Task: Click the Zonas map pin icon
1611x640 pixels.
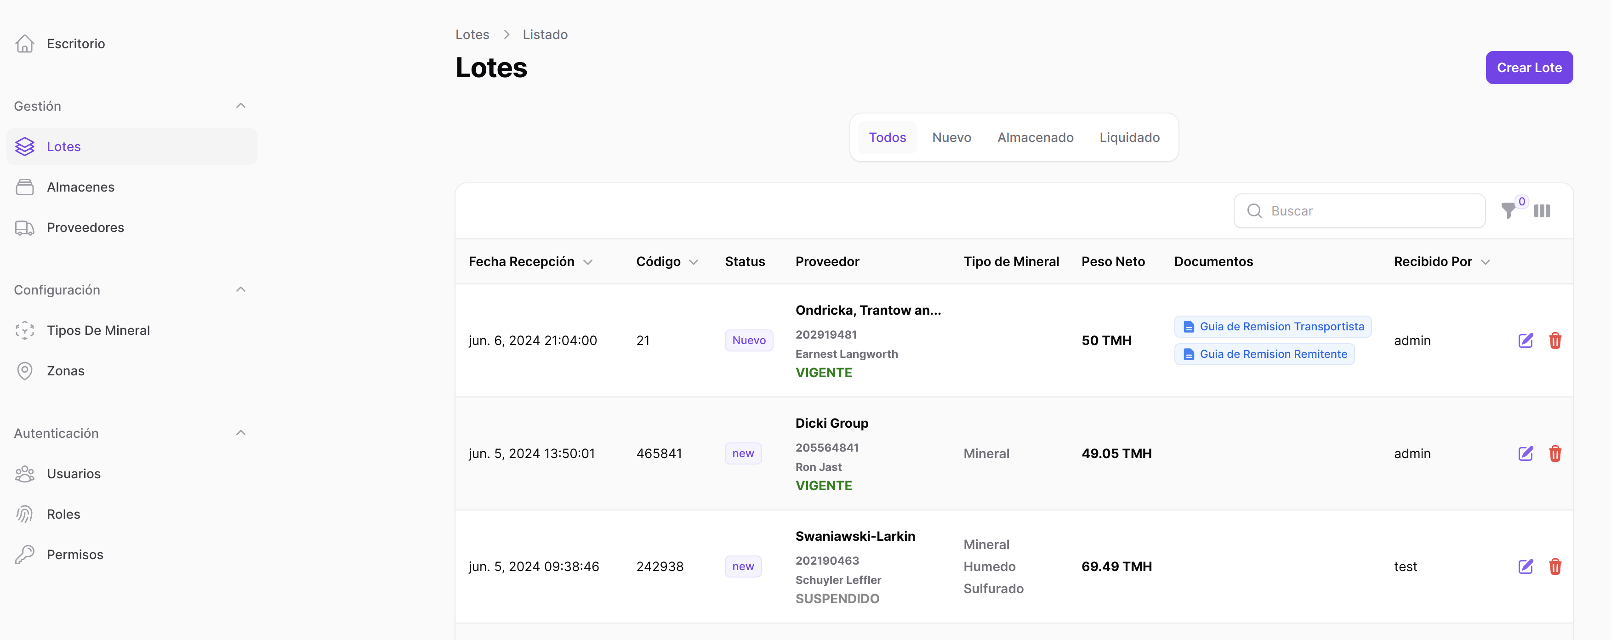Action: pos(24,371)
